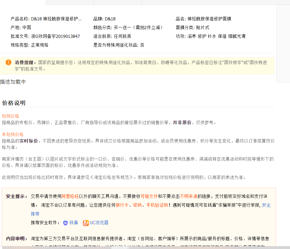The height and width of the screenshot is (249, 290).
Task: Follow the blue 安全推荐 link
Action: (x=266, y=205)
